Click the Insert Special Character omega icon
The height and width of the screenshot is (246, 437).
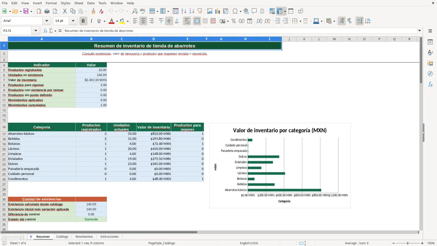(x=235, y=11)
